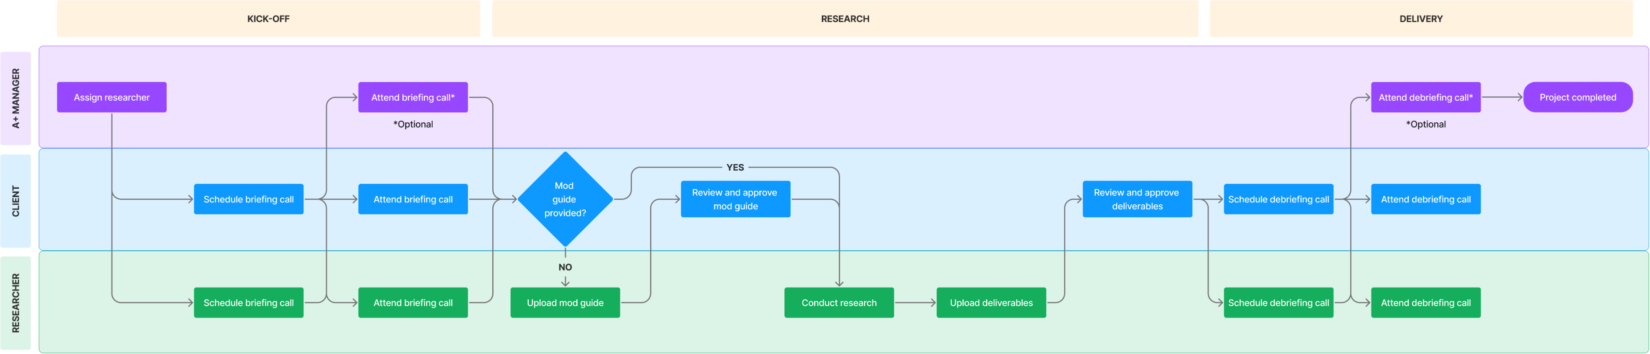Click the CLIENT lane label

[15, 201]
